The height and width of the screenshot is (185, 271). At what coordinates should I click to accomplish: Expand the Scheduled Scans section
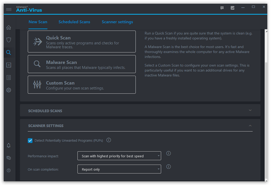(x=250, y=110)
